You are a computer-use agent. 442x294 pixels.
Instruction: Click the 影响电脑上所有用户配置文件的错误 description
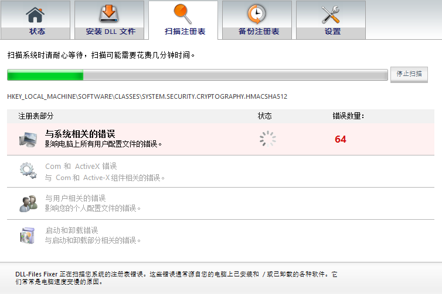click(103, 144)
